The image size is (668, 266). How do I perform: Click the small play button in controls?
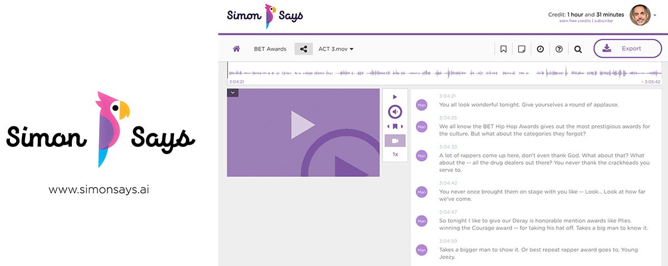(x=395, y=97)
